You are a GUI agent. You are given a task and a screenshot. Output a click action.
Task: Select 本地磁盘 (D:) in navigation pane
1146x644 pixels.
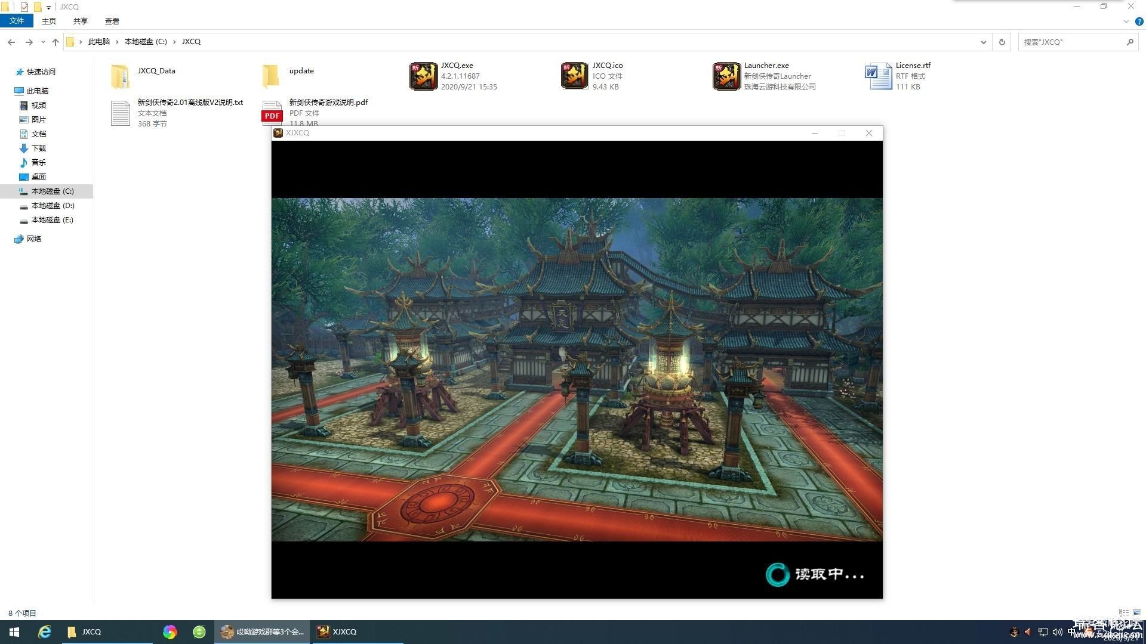53,205
